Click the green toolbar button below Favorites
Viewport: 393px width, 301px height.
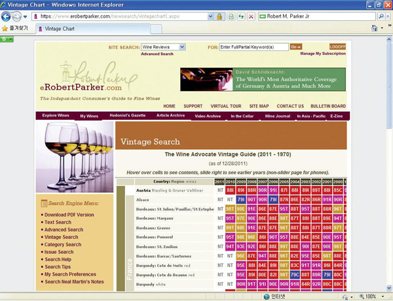(x=7, y=39)
